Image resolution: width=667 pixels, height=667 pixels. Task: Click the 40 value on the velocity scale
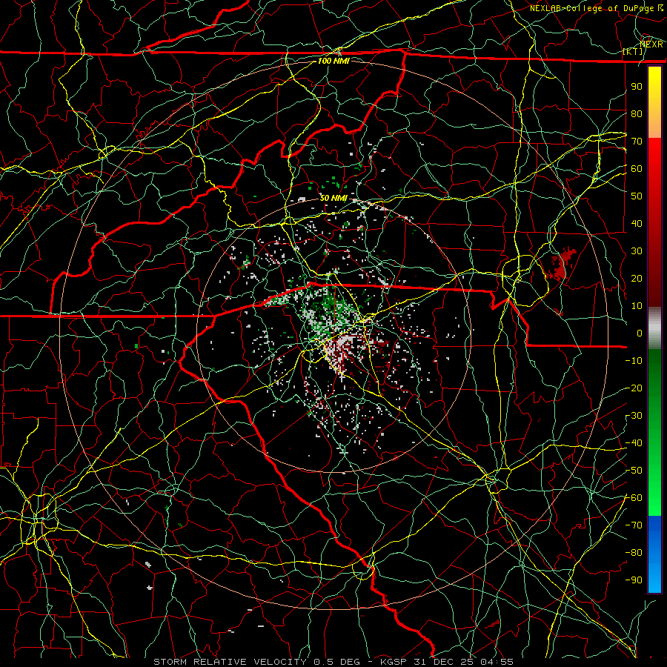[637, 223]
